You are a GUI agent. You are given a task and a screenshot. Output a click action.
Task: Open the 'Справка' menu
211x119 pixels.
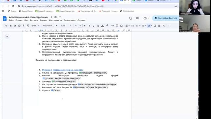(x=81, y=20)
